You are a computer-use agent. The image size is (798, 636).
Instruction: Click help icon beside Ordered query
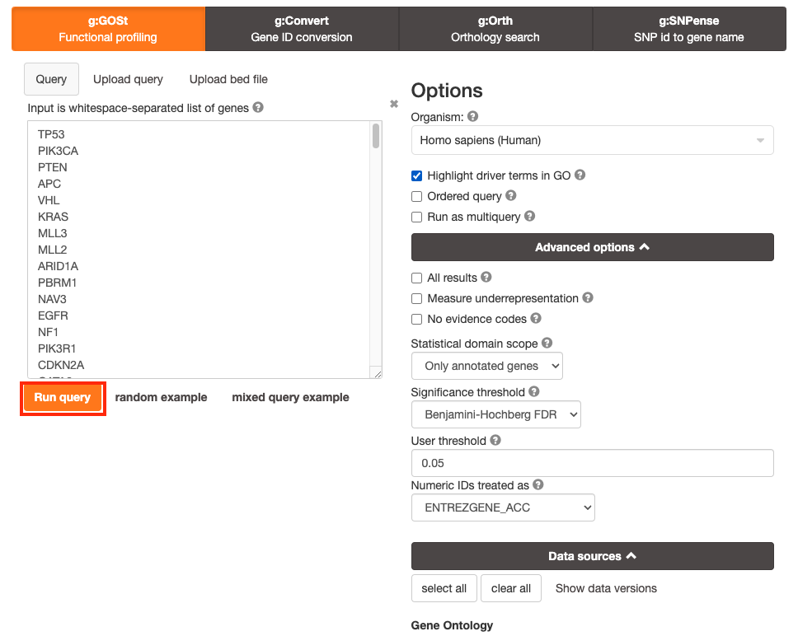[x=511, y=196]
